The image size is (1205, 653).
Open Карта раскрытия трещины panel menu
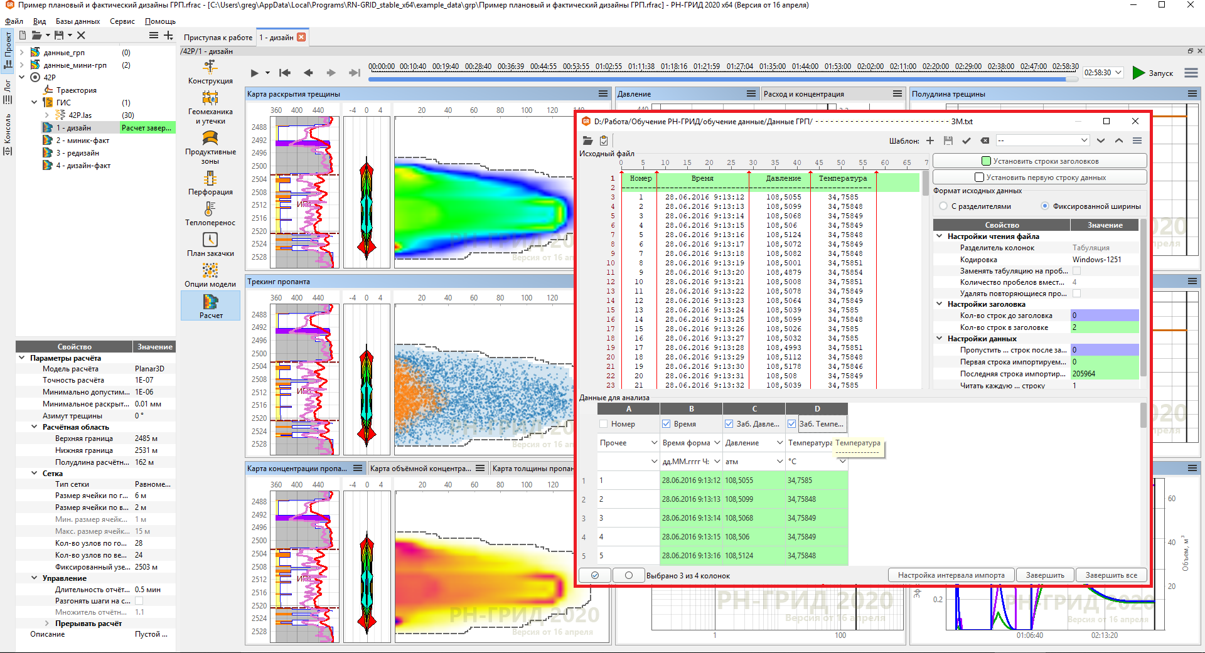click(603, 93)
